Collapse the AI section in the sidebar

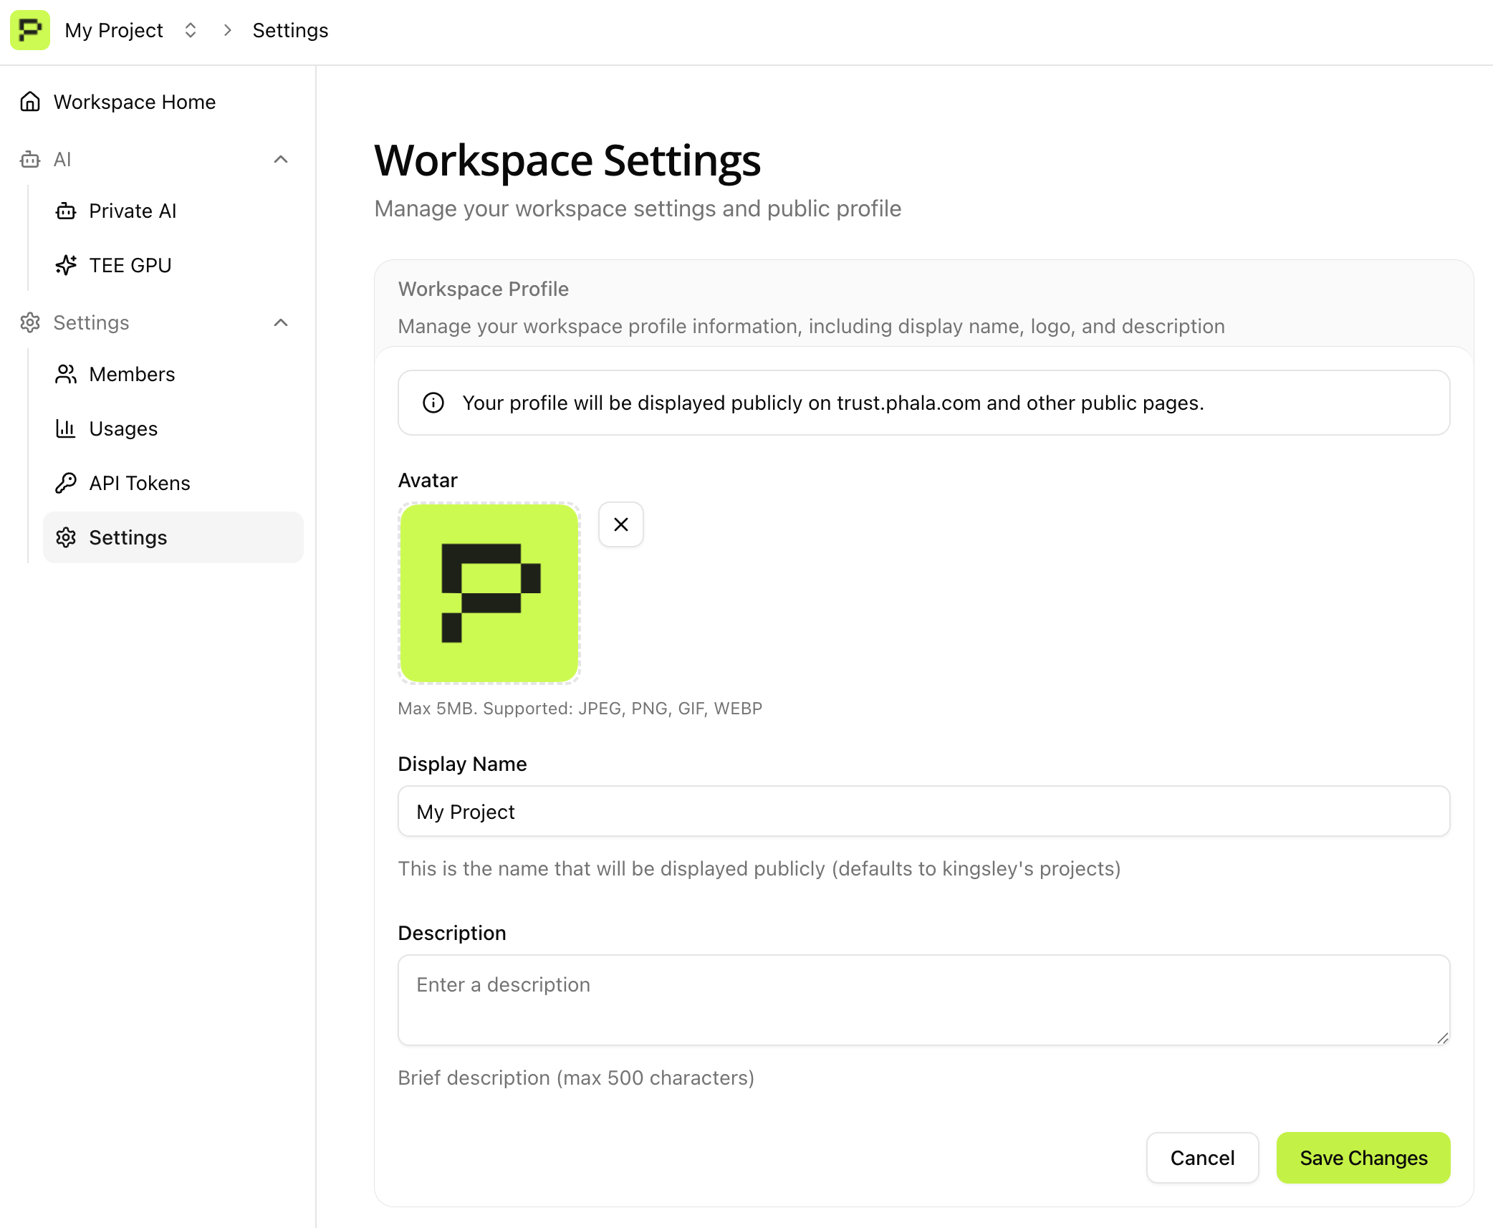click(x=282, y=159)
